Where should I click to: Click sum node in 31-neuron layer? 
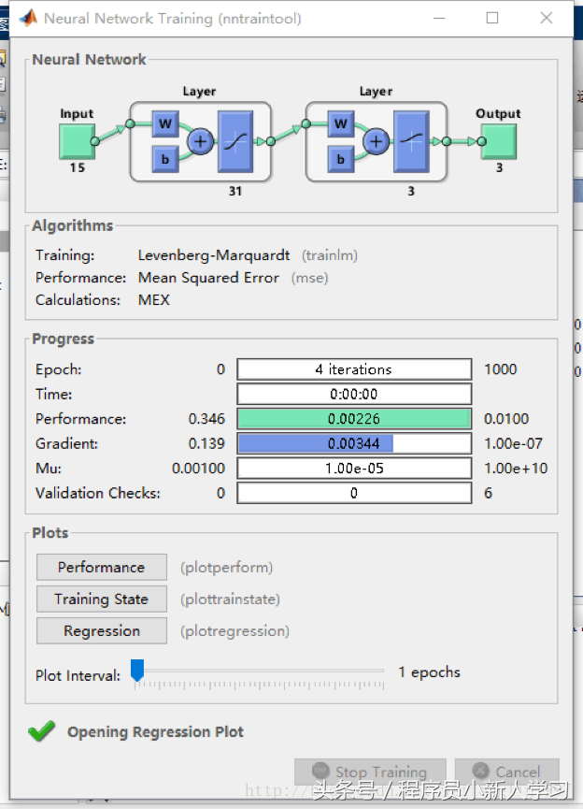[x=201, y=141]
